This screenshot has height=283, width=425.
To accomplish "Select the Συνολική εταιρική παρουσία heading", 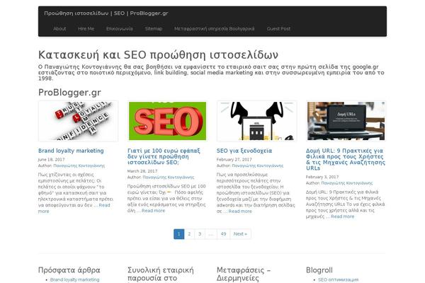I will click(x=161, y=274).
